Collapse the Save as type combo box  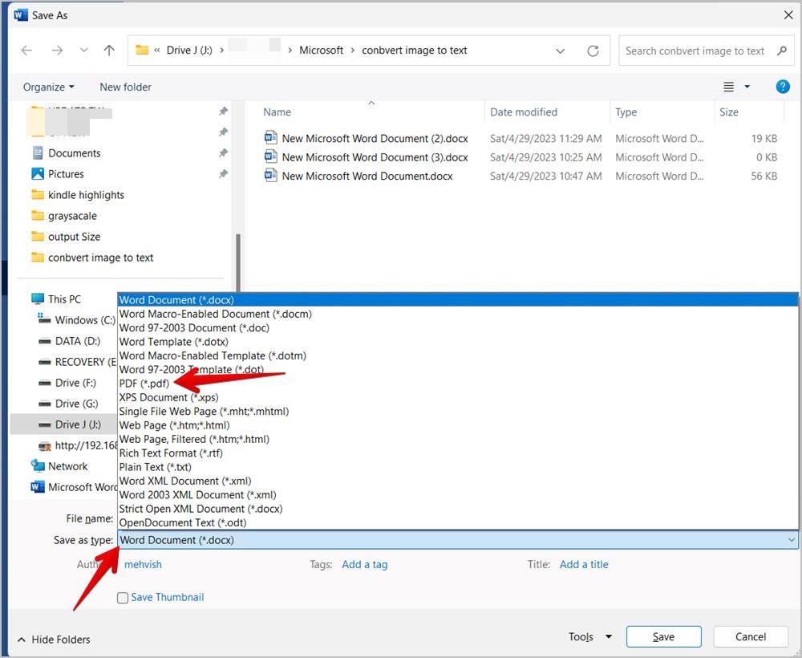pyautogui.click(x=792, y=540)
